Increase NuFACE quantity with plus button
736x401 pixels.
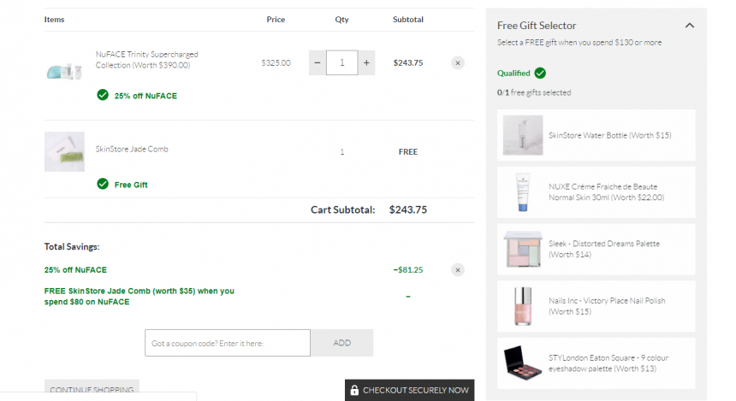pyautogui.click(x=366, y=63)
